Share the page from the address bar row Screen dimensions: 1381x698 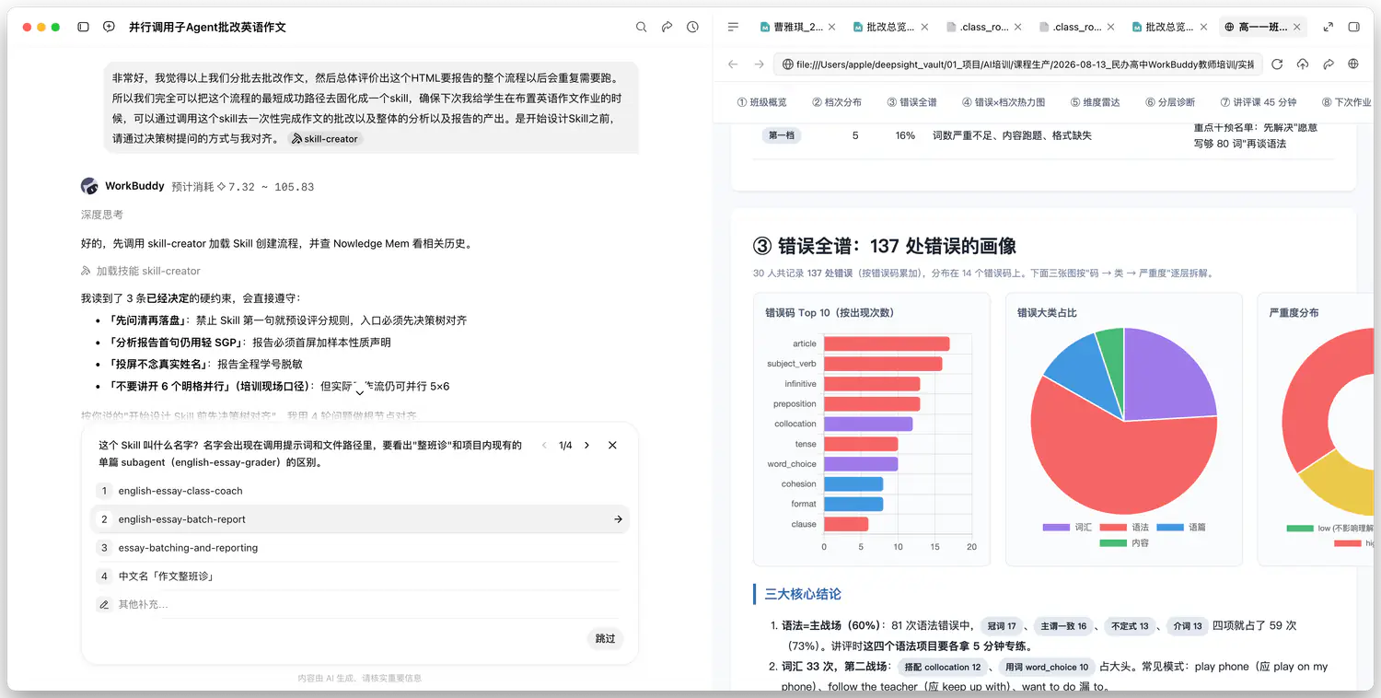1329,64
